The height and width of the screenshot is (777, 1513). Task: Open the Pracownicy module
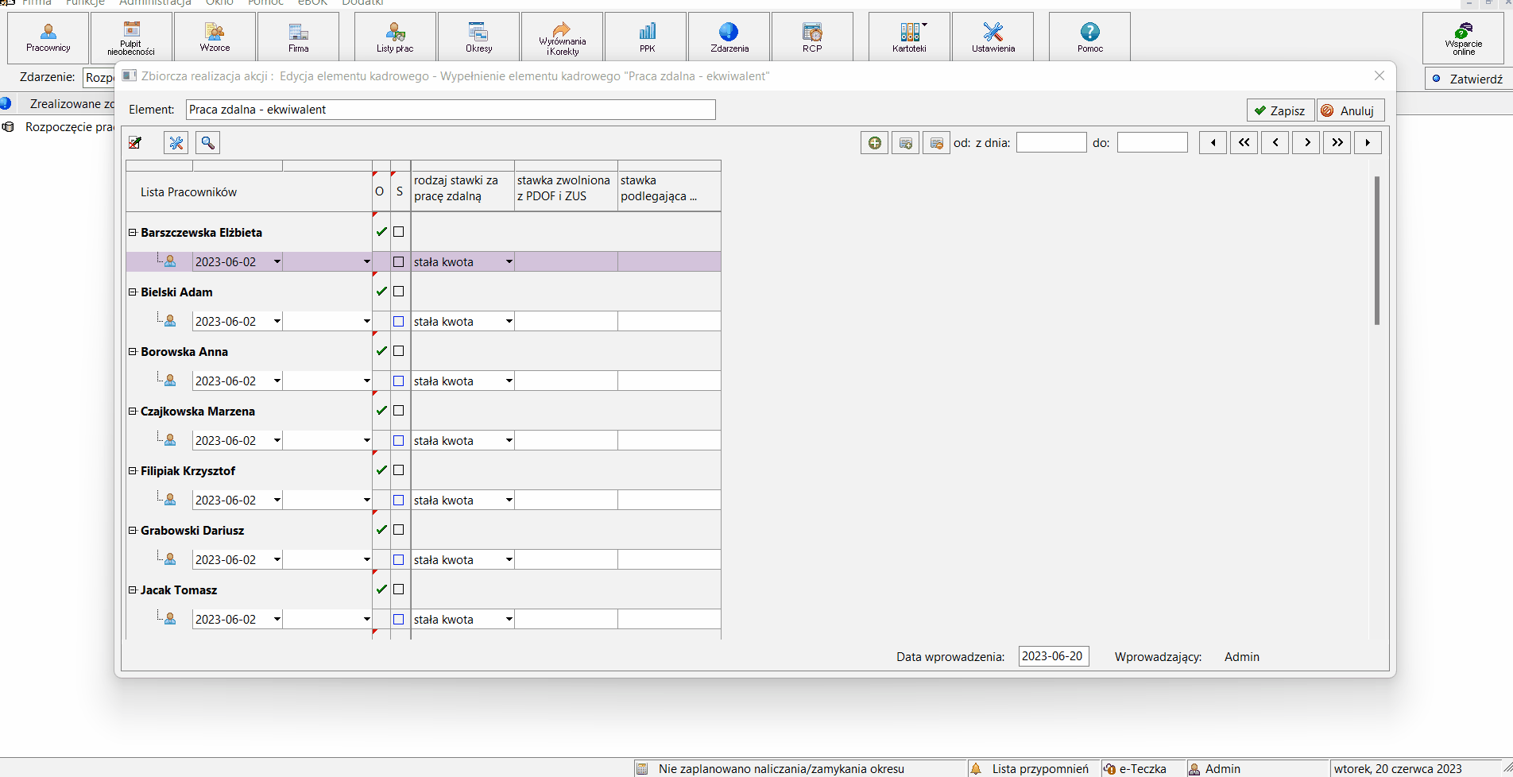pos(48,37)
